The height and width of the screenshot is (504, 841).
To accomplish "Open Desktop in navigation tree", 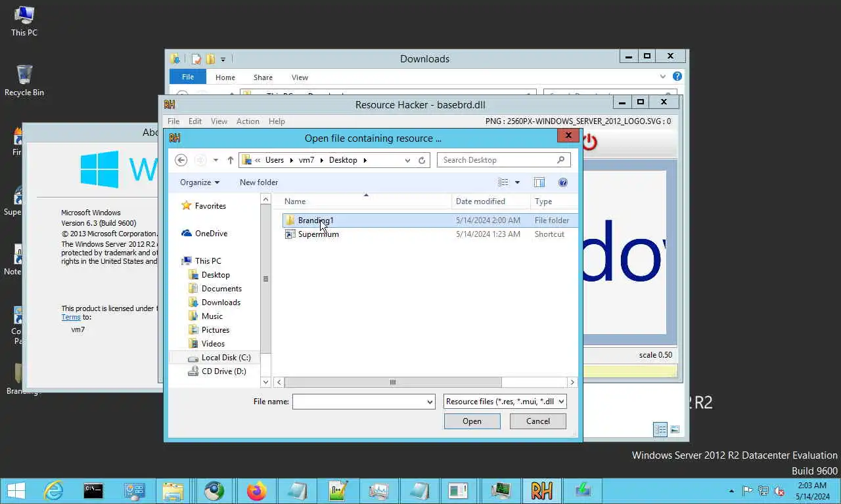I will pyautogui.click(x=216, y=275).
